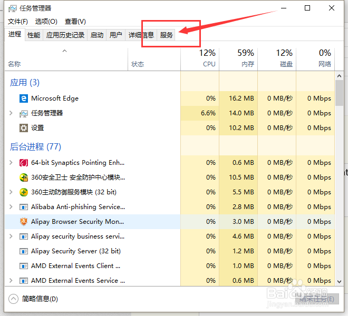Viewport: 348px width, 316px height.
Task: Sort by the 内存 column header
Action: tap(238, 60)
